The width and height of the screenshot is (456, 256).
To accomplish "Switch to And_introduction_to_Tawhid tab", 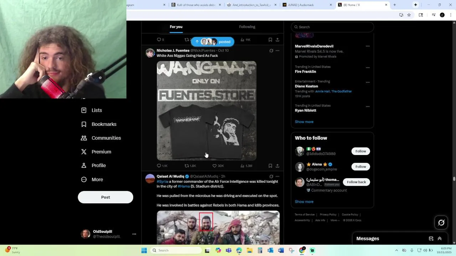I will point(252,5).
